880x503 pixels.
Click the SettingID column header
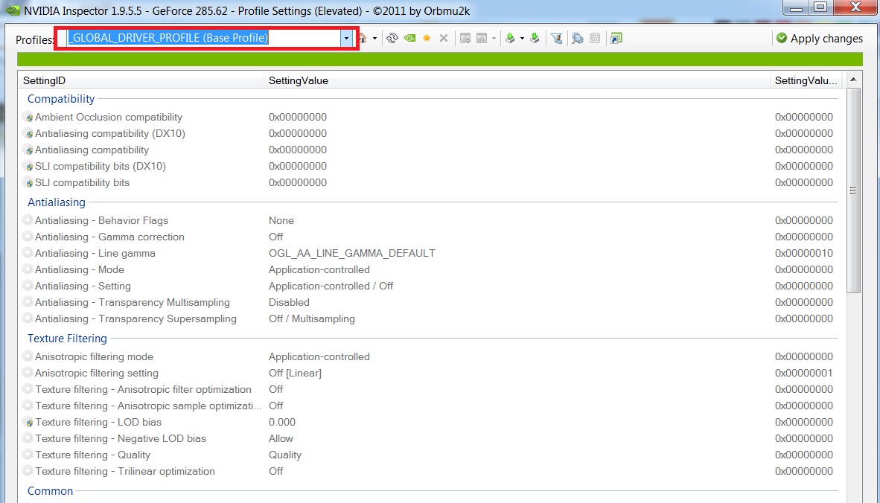(x=141, y=80)
